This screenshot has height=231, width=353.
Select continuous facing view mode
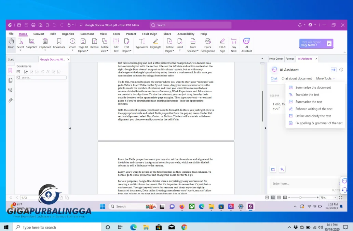point(285,198)
